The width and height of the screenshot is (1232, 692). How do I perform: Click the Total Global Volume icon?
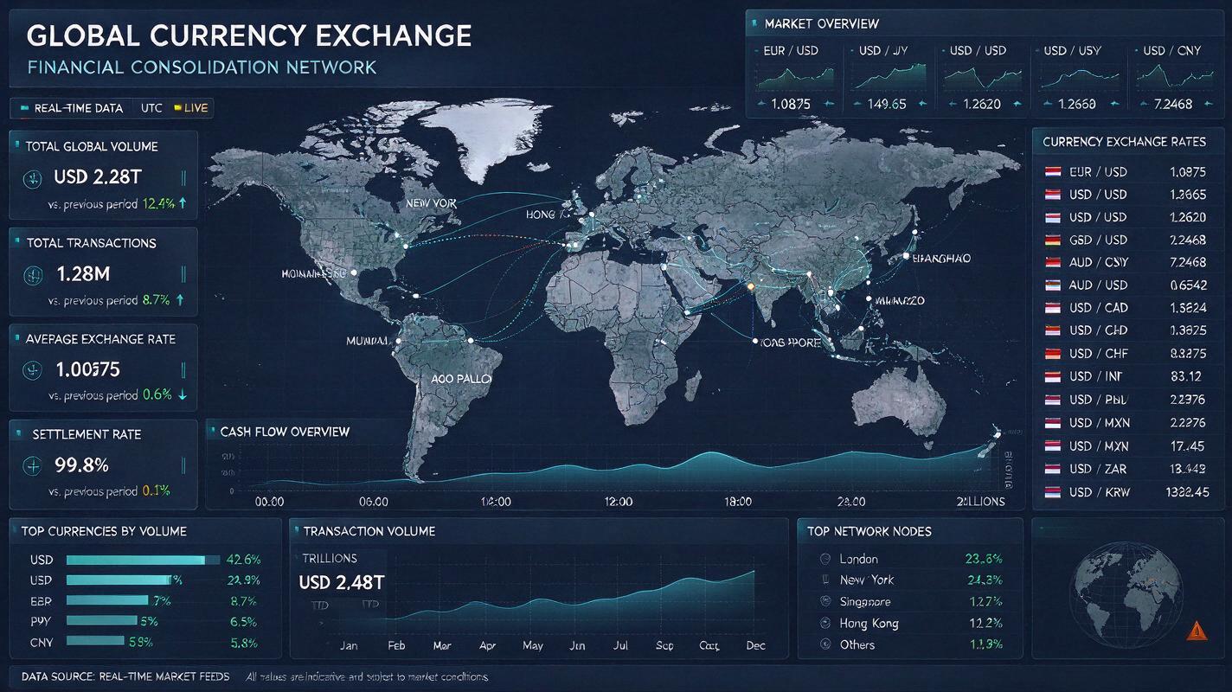point(33,179)
